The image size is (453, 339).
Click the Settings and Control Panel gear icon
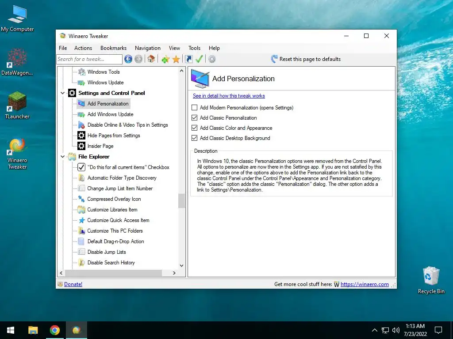point(72,93)
